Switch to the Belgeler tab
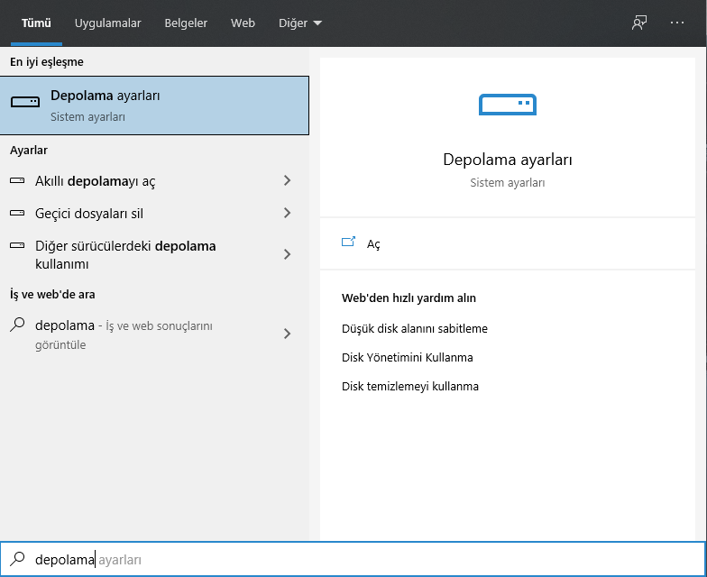 click(186, 23)
